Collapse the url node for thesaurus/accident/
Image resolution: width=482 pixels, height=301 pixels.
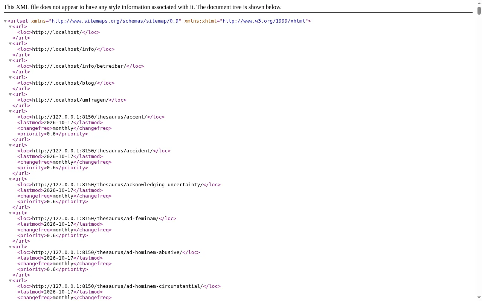point(10,145)
